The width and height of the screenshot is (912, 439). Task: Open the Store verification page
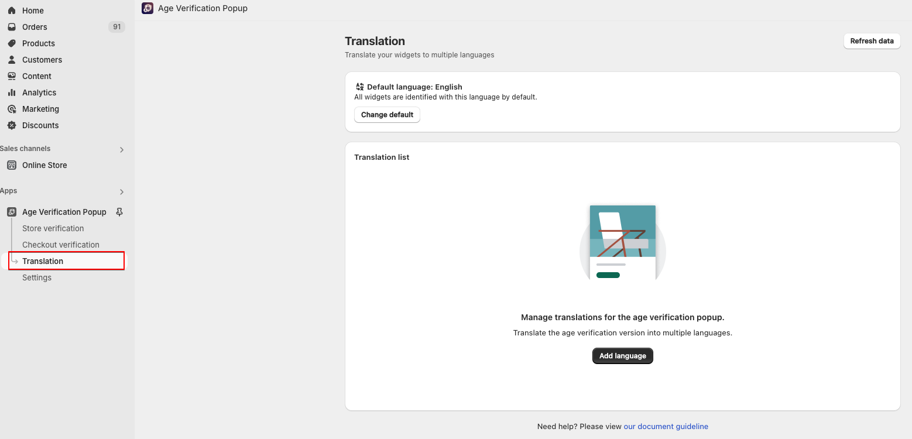(x=52, y=228)
